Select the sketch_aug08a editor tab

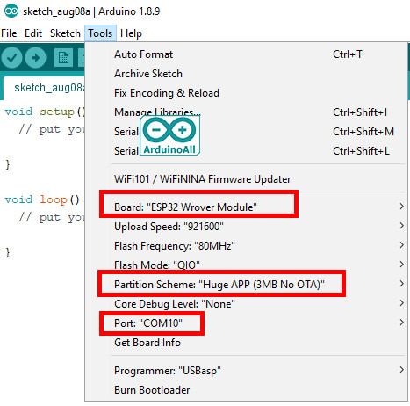click(x=44, y=88)
